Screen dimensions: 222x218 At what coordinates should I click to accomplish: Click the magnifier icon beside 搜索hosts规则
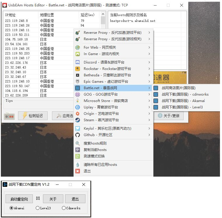[78, 143]
